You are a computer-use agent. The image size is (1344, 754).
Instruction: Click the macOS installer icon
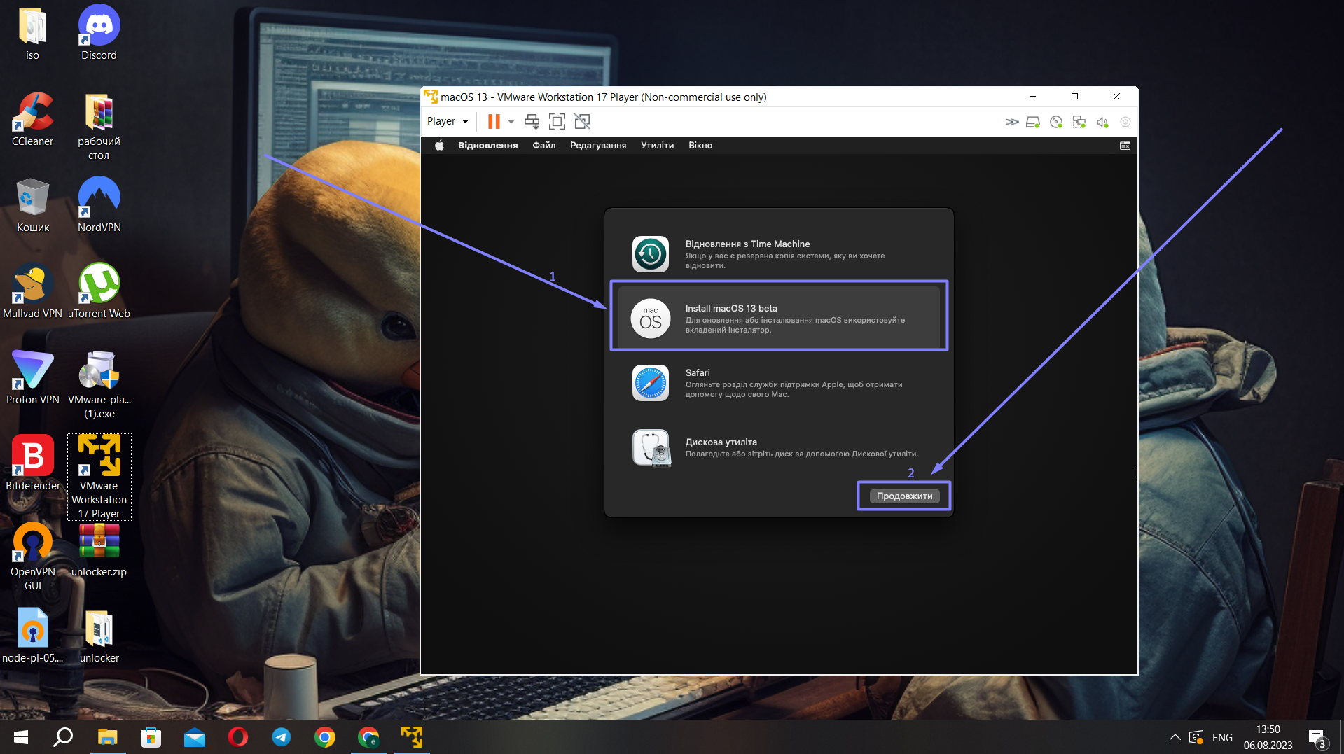(x=651, y=319)
